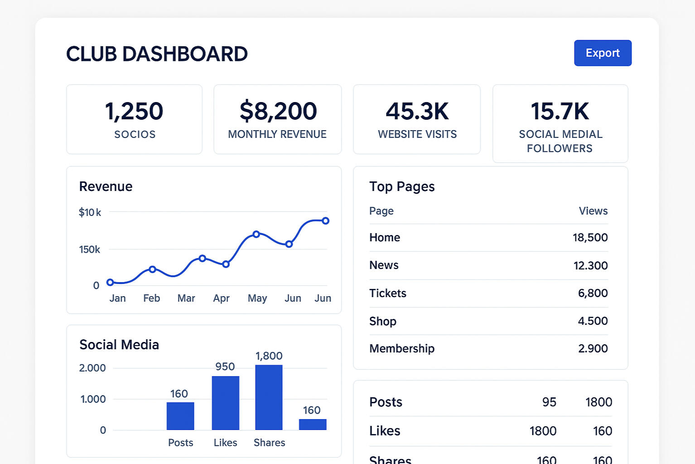
Task: Click the unlabeled fourth bar in Social Media chart
Action: (312, 424)
